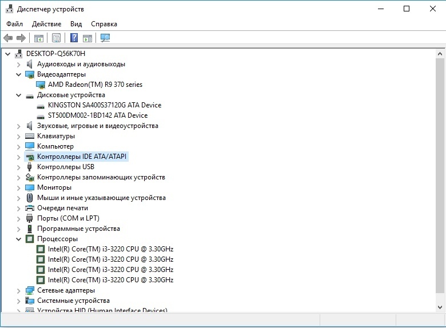
Task: Click the Forward arrow in toolbar
Action: (21, 38)
